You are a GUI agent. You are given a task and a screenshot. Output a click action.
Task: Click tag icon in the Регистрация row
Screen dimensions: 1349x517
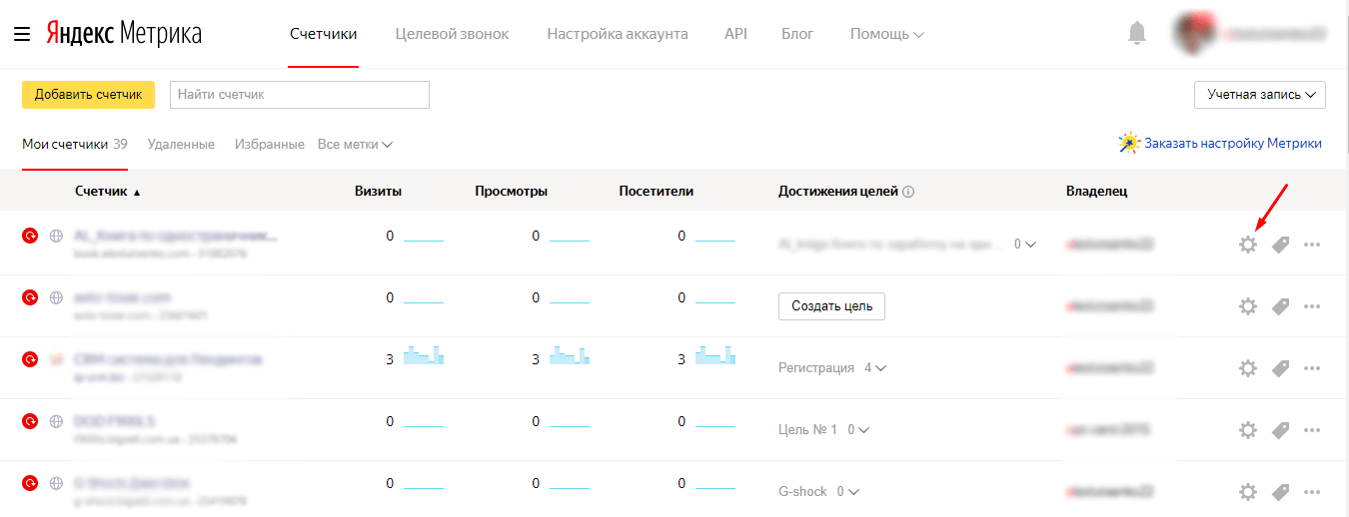[x=1280, y=368]
